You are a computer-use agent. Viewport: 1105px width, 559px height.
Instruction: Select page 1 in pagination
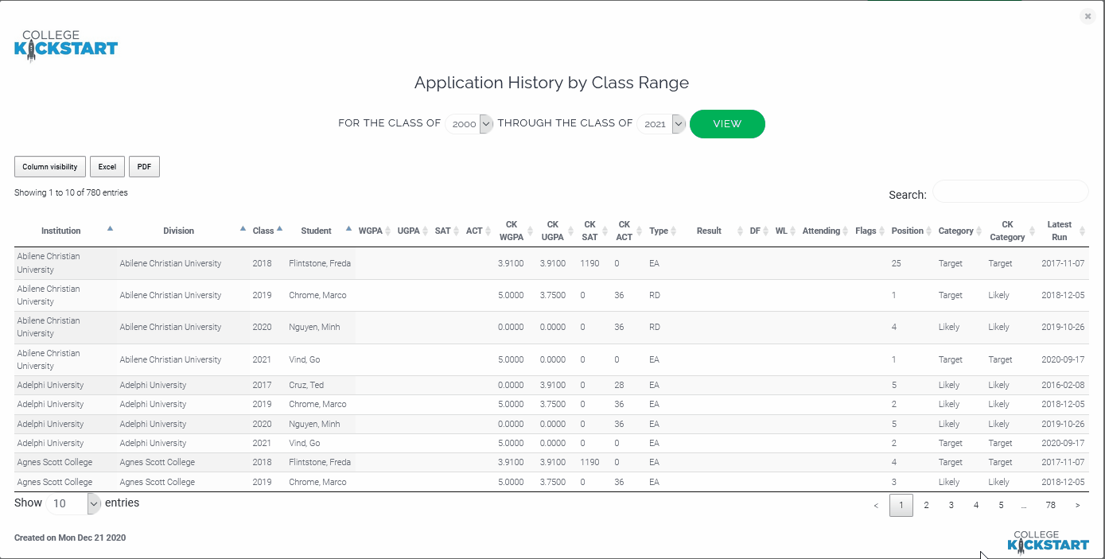pyautogui.click(x=901, y=505)
